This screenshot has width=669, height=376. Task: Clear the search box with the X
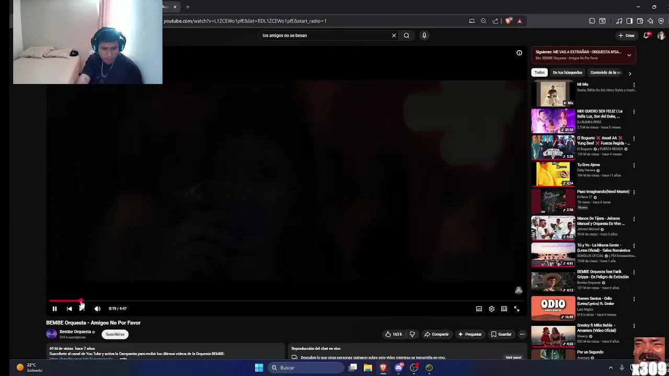point(394,36)
